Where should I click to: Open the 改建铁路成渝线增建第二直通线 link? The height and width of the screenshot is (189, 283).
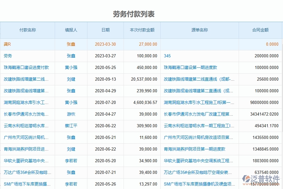click(198, 91)
